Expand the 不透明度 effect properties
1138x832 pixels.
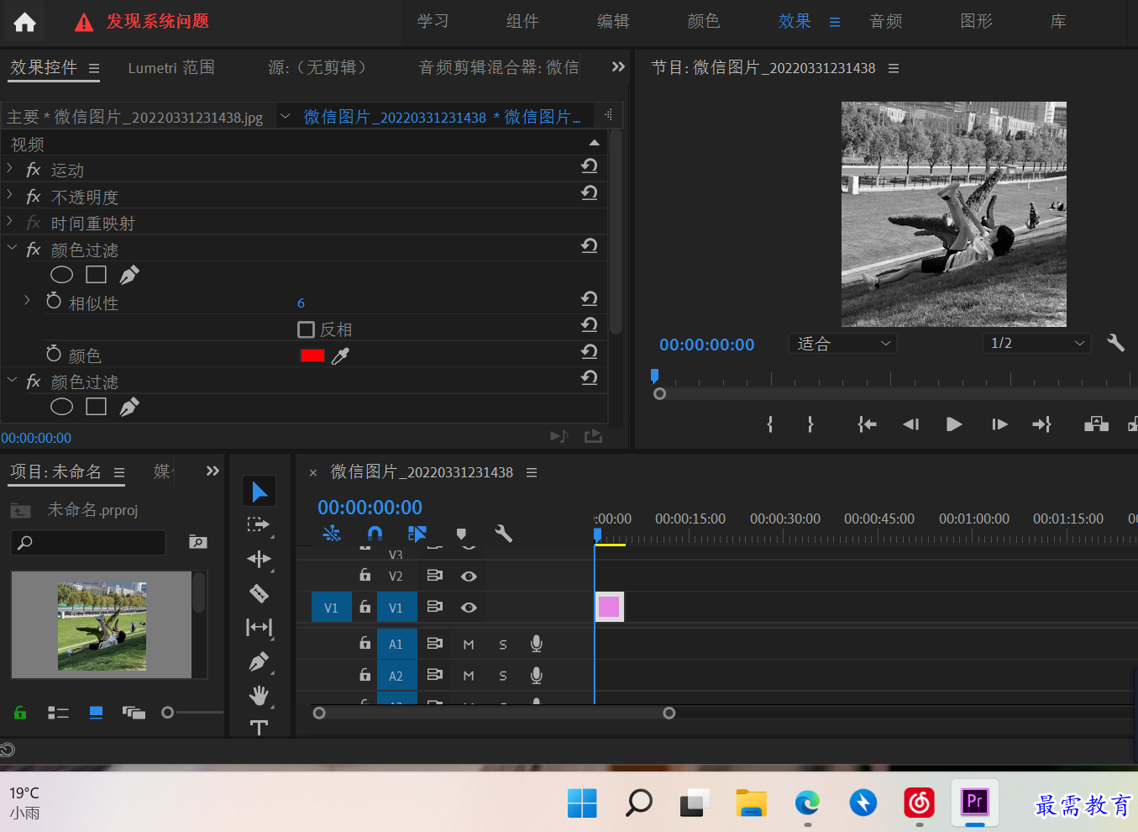click(x=9, y=195)
